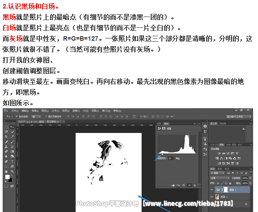The height and width of the screenshot is (212, 258).
Task: Select the Brush tool
Action: click(12, 142)
